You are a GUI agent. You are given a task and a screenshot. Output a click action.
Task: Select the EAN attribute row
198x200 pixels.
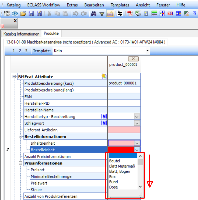[66, 97]
